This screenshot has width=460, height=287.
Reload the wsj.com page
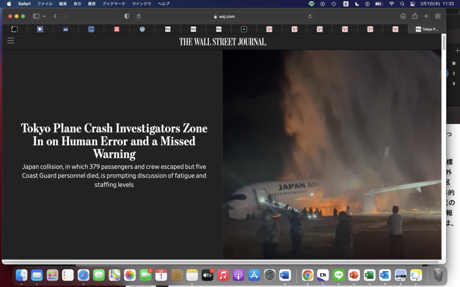click(x=310, y=17)
